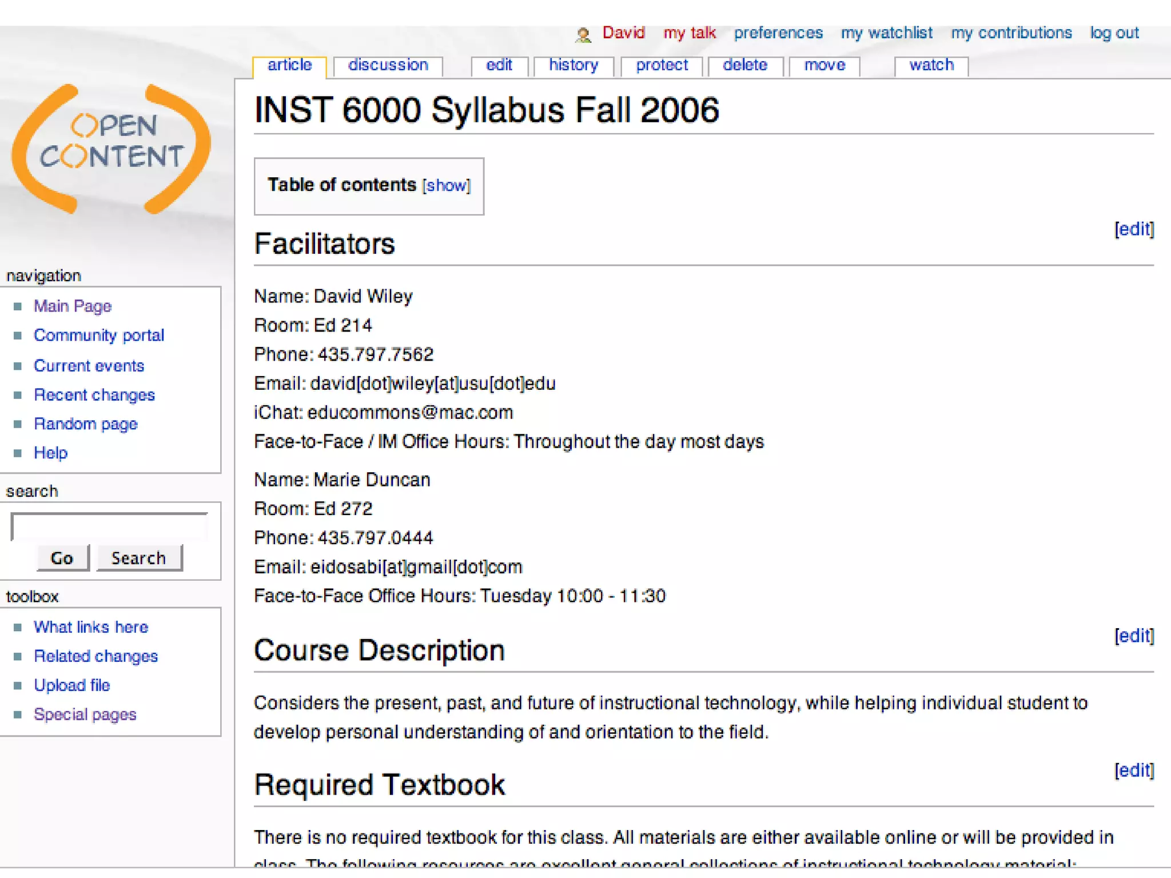Select the delete tab
The width and height of the screenshot is (1171, 878).
744,65
